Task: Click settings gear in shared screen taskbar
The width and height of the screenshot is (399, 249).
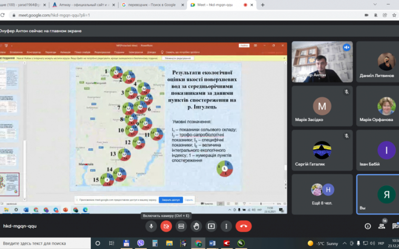Action: point(16,210)
